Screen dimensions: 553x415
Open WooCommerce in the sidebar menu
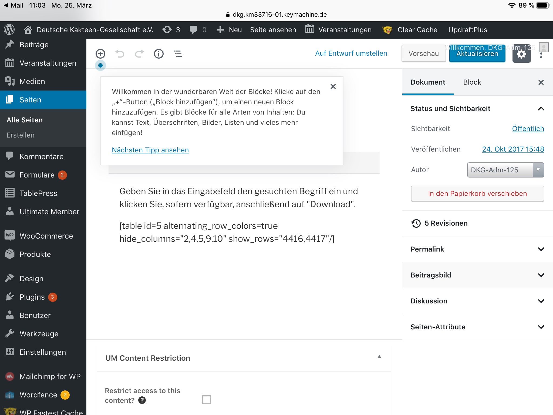tap(46, 236)
